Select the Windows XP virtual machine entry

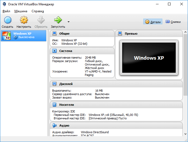(24, 36)
